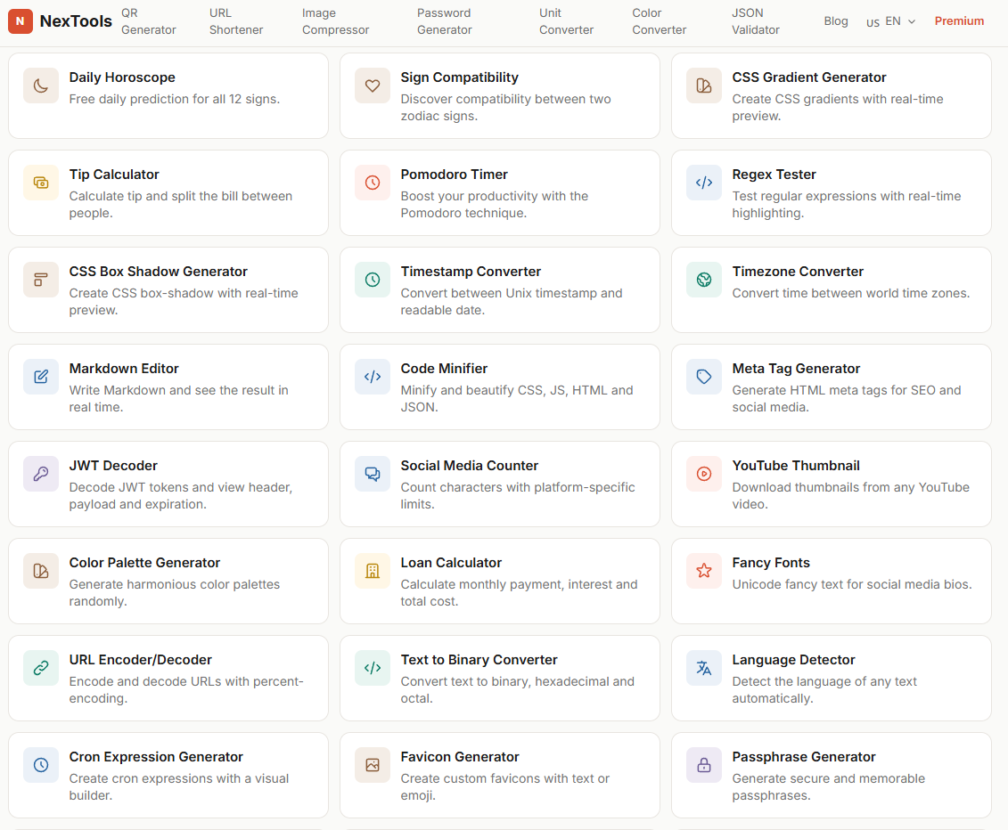Screen dimensions: 1008x830
Task: Open the Blog page
Action: click(x=836, y=20)
